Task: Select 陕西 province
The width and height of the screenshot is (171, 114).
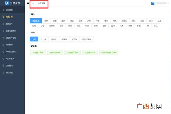Action: (x=96, y=26)
